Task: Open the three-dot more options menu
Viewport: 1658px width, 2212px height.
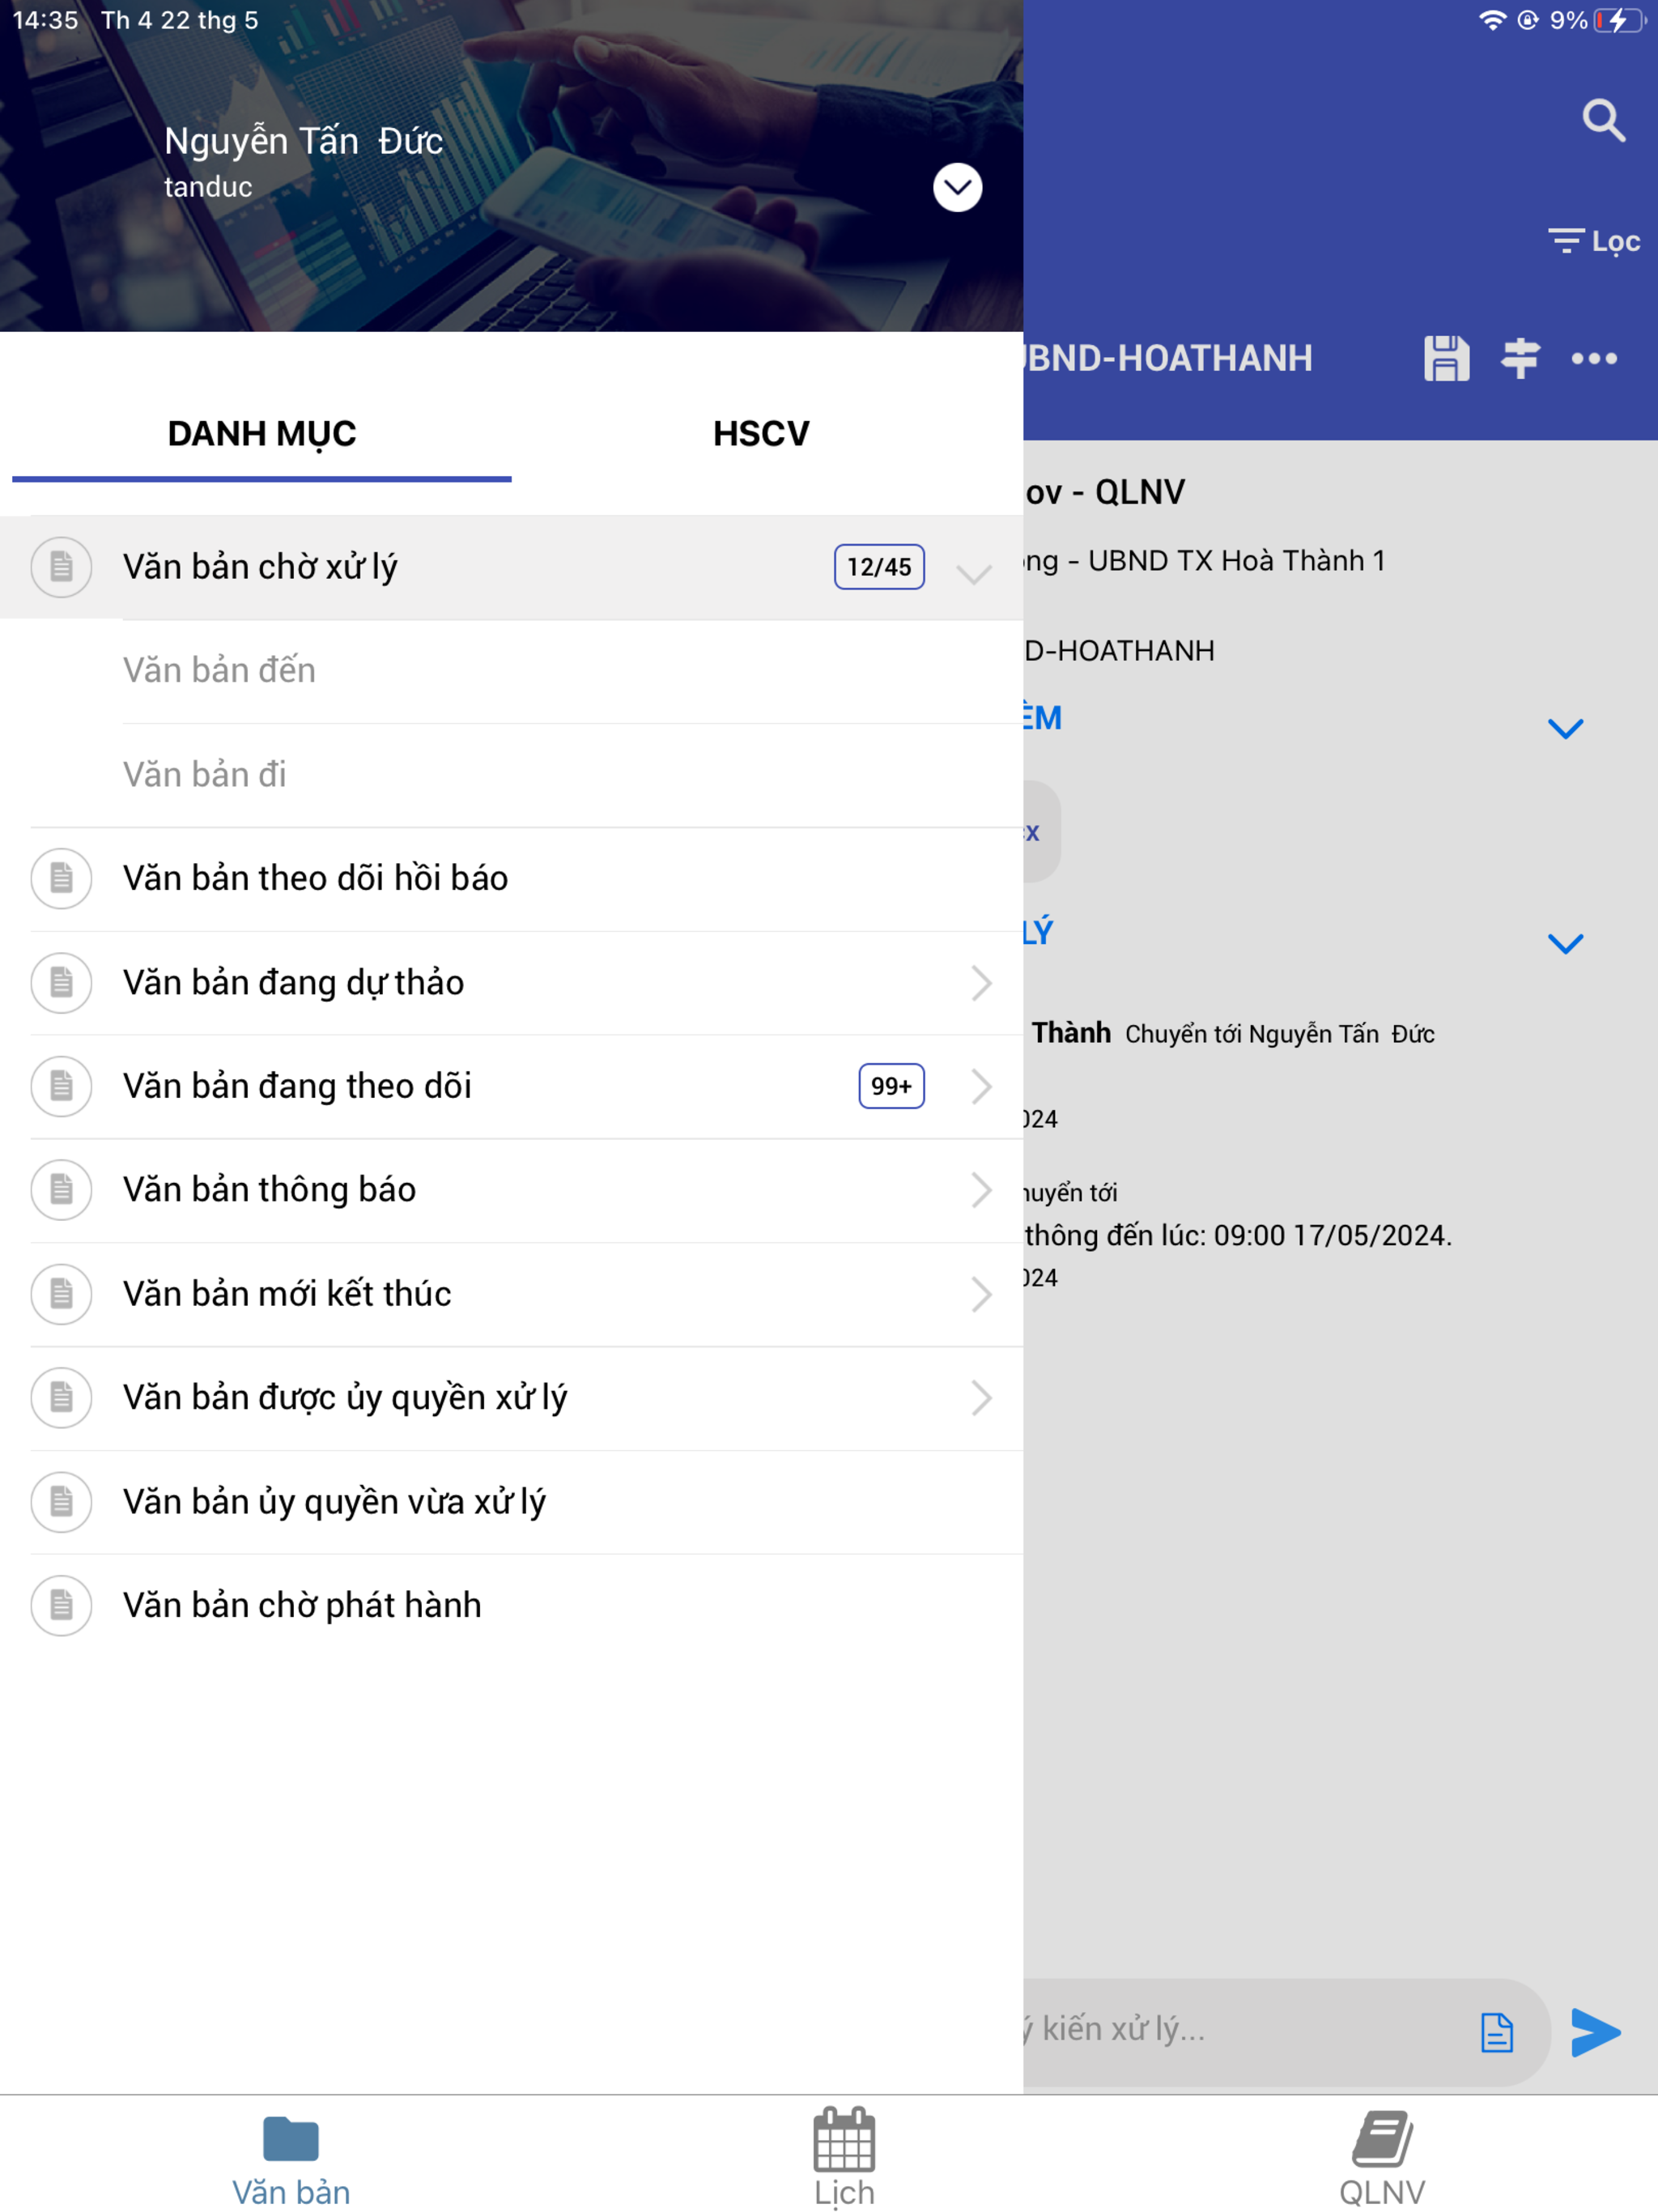Action: [x=1594, y=358]
